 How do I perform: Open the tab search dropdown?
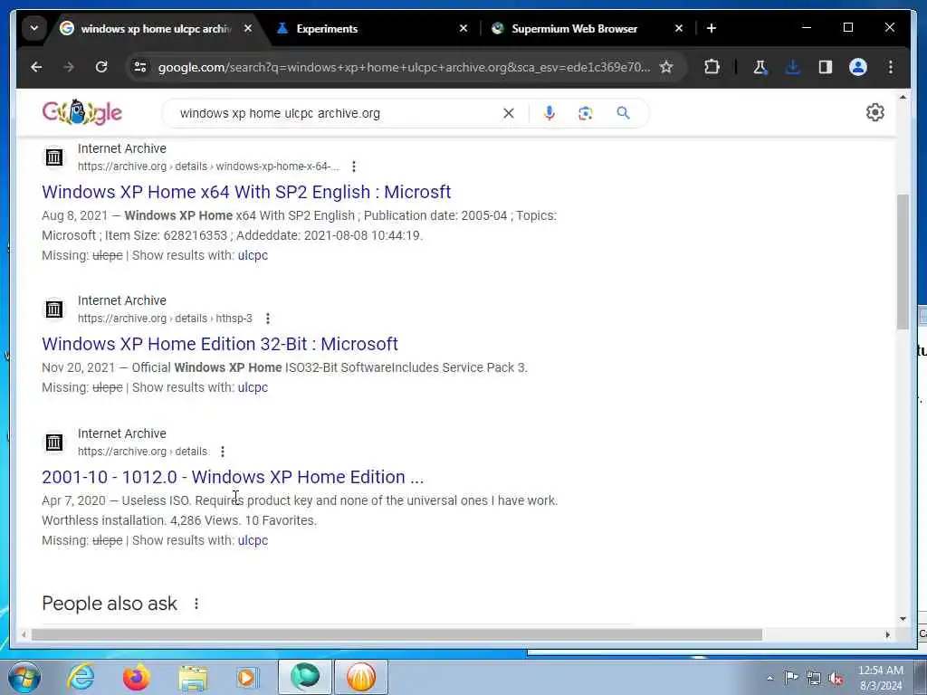[34, 28]
